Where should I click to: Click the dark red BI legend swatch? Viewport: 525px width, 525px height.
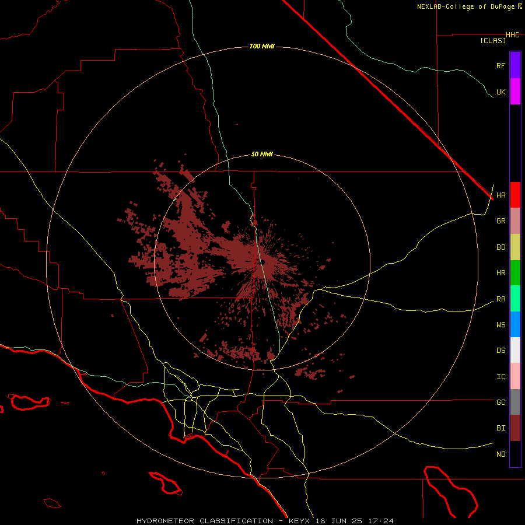[515, 428]
